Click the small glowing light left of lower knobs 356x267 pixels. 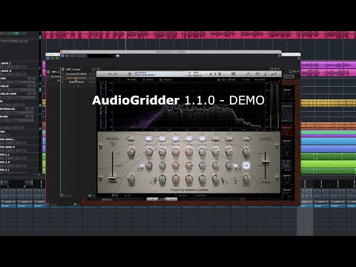point(142,166)
